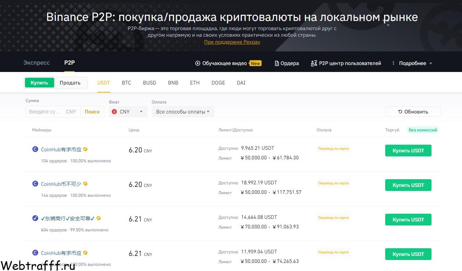The width and height of the screenshot is (462, 271).
Task: Open maker ✓东锦商行✓安全可靠✓ profile
Action: [x=68, y=218]
